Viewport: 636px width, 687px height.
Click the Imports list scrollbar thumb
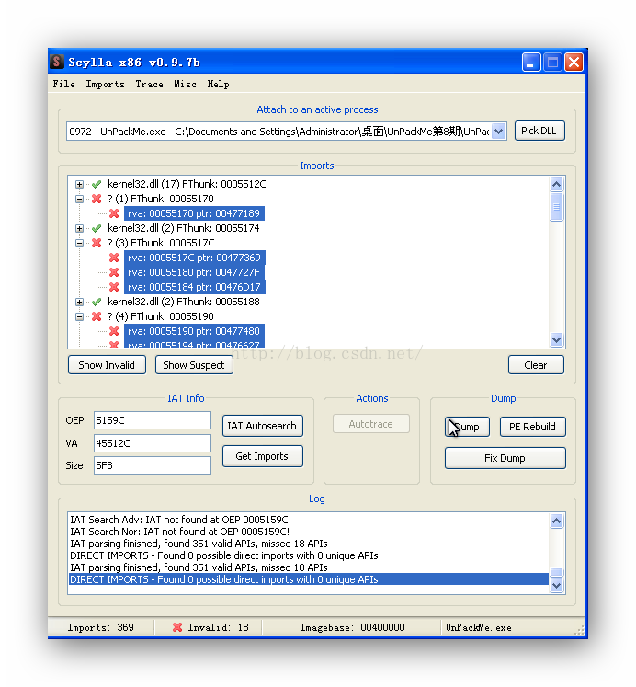[556, 207]
